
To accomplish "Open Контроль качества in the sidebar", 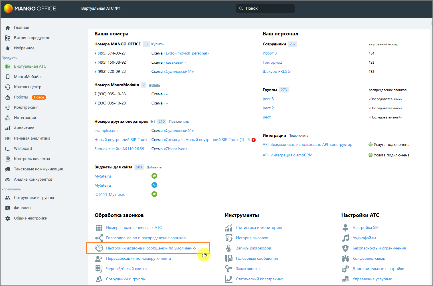I will tap(32, 159).
